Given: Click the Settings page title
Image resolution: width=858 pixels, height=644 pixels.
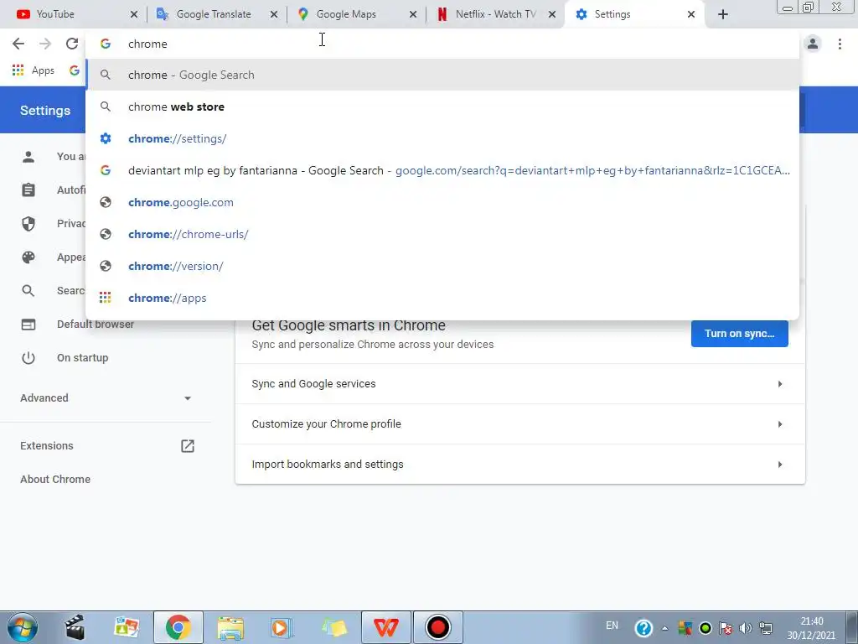Looking at the screenshot, I should (x=45, y=111).
